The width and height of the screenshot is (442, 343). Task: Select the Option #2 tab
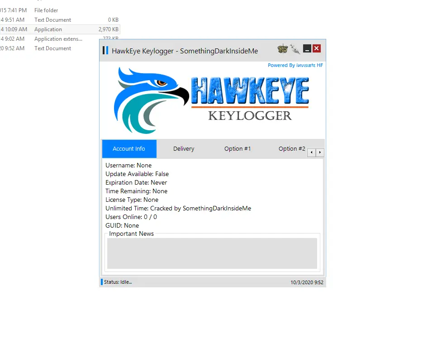click(x=292, y=148)
